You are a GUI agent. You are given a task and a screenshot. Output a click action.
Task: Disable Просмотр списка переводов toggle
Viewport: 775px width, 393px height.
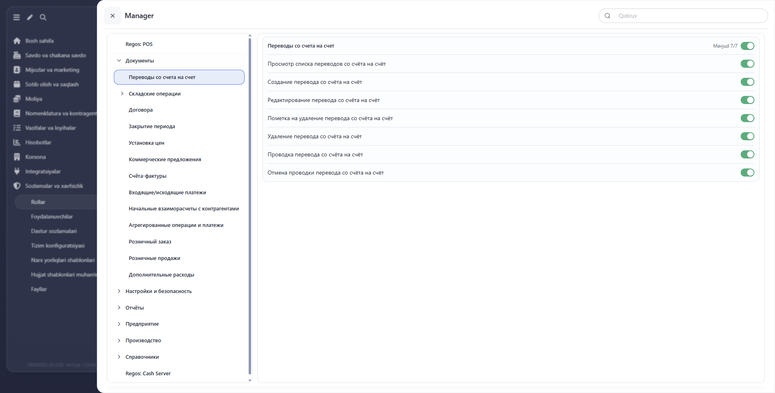tap(748, 64)
